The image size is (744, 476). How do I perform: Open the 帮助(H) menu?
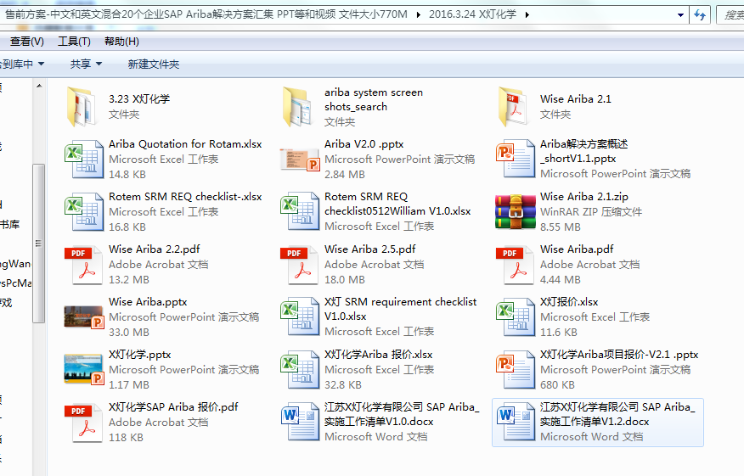[x=121, y=42]
